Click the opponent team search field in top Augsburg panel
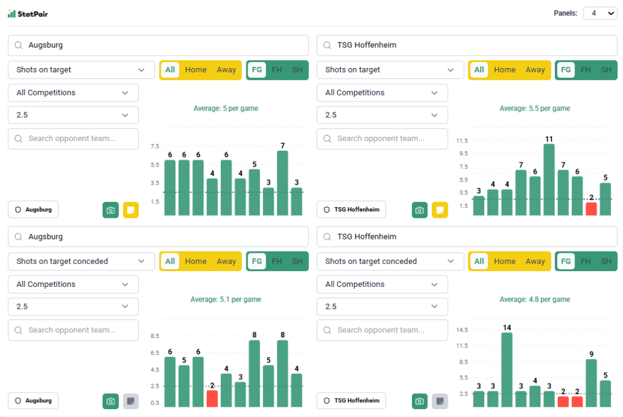Screen dimensions: 623x417 (x=73, y=139)
